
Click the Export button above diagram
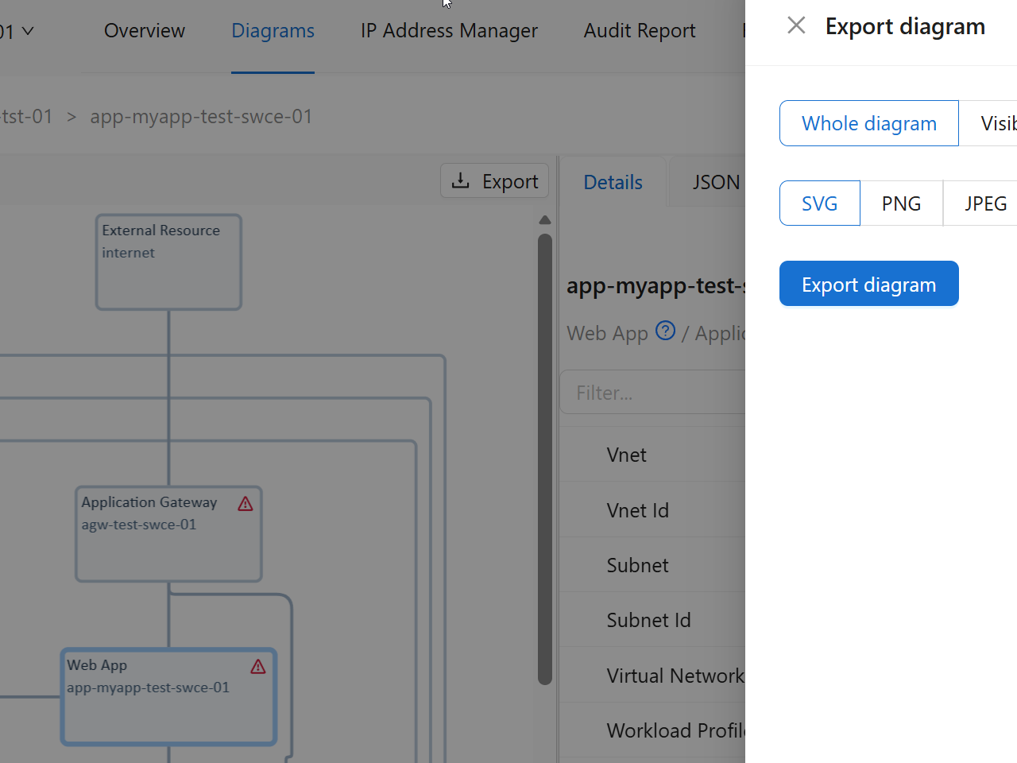[x=494, y=180]
